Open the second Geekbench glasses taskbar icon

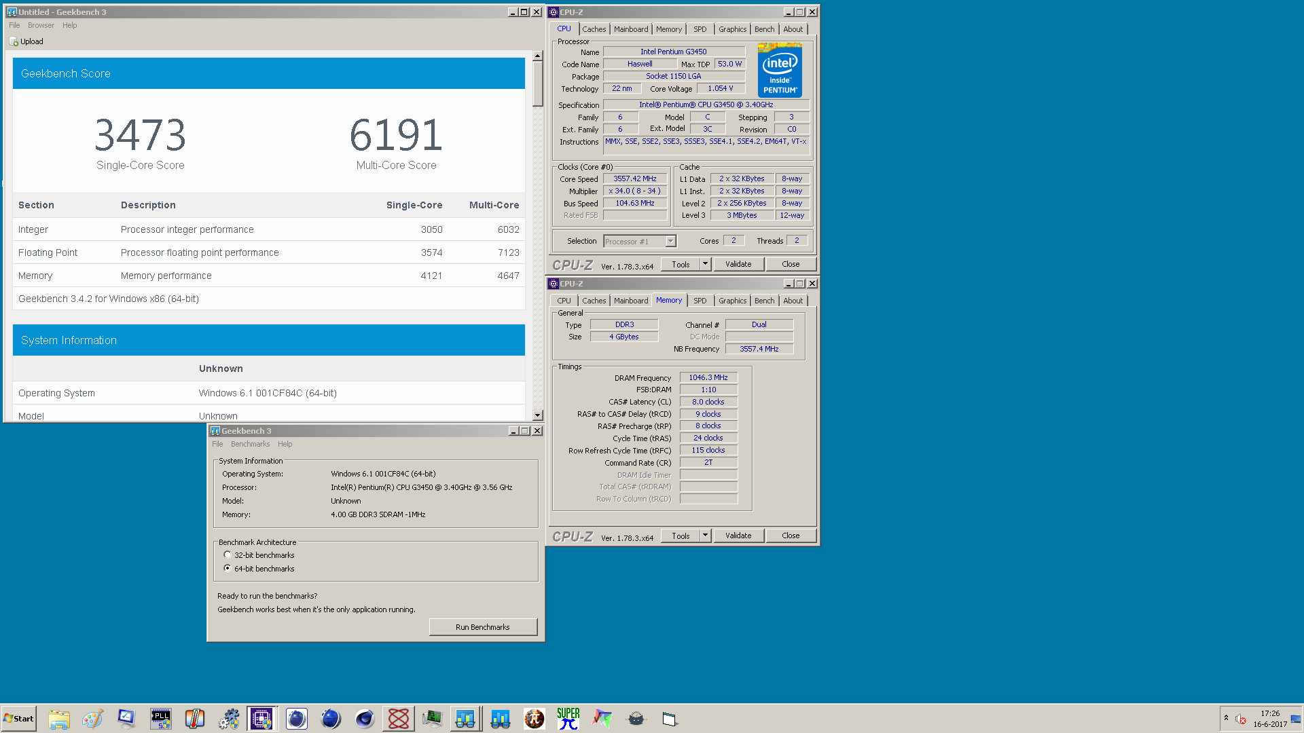click(x=501, y=719)
